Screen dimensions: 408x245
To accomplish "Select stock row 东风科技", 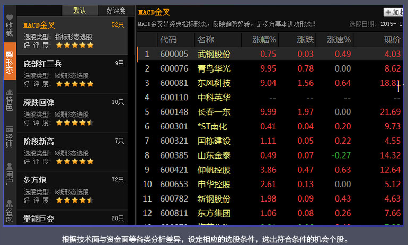I will pos(270,83).
